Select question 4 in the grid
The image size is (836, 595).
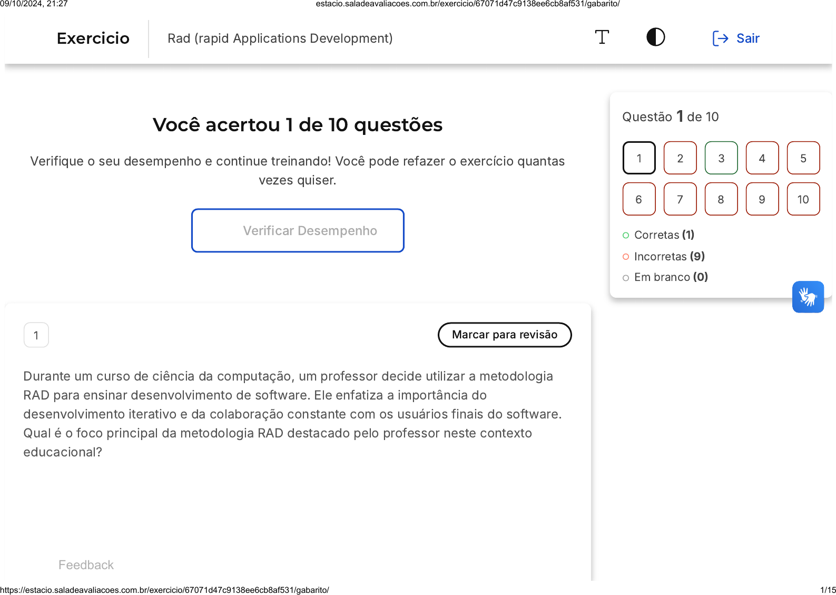point(762,158)
